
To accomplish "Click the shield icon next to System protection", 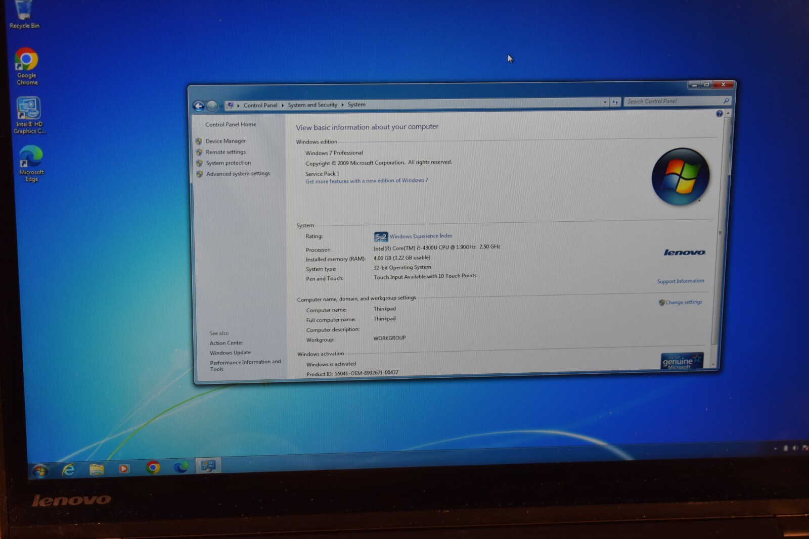I will point(199,163).
